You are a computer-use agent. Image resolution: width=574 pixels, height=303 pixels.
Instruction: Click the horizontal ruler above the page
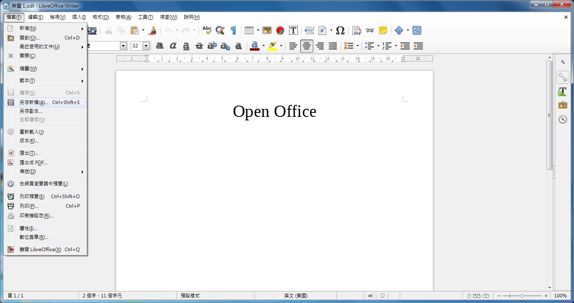click(274, 59)
